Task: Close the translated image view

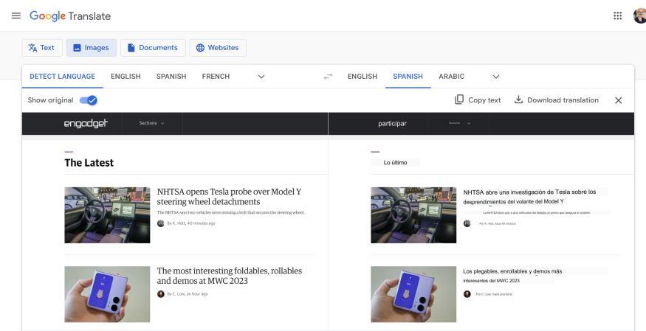Action: [x=619, y=100]
